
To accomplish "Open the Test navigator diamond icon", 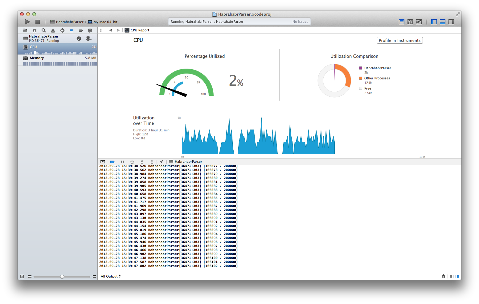I will coord(62,30).
